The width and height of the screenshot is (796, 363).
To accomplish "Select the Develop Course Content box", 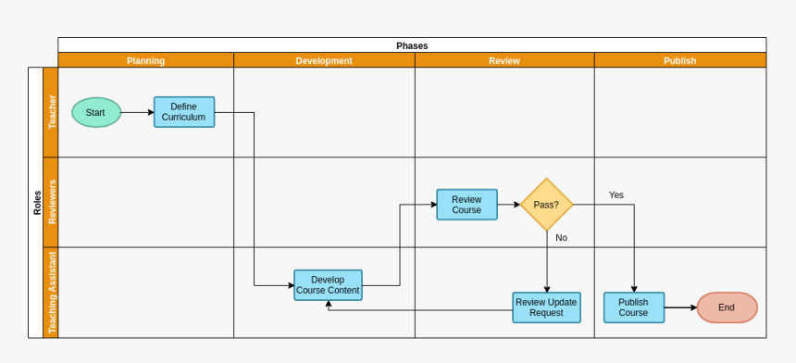I will (x=328, y=285).
